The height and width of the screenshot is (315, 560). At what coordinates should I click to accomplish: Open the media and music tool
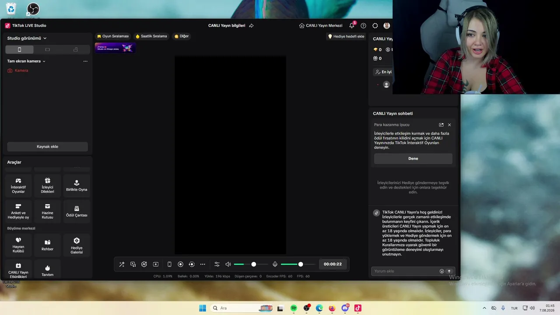click(133, 264)
